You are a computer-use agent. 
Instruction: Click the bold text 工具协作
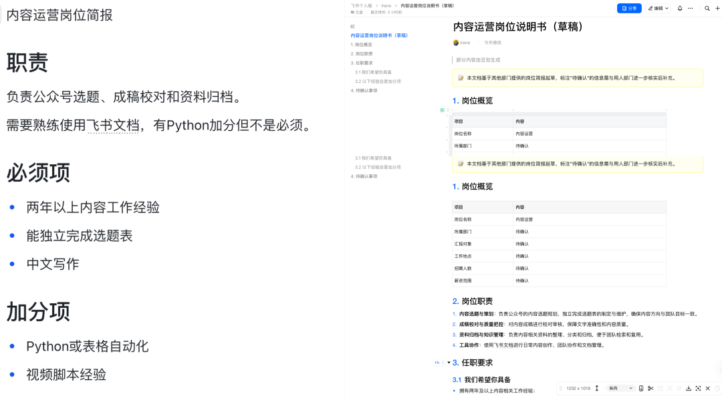469,345
